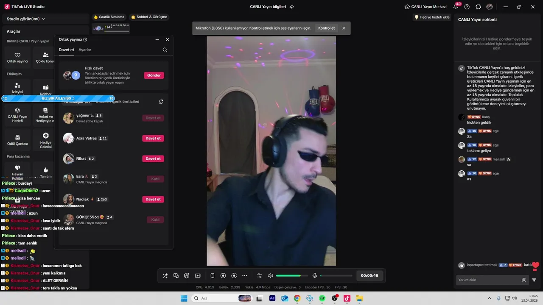Screen dimensions: 543x305
Task: Search co-hosts in Ortak yayıncı panel
Action: click(165, 50)
